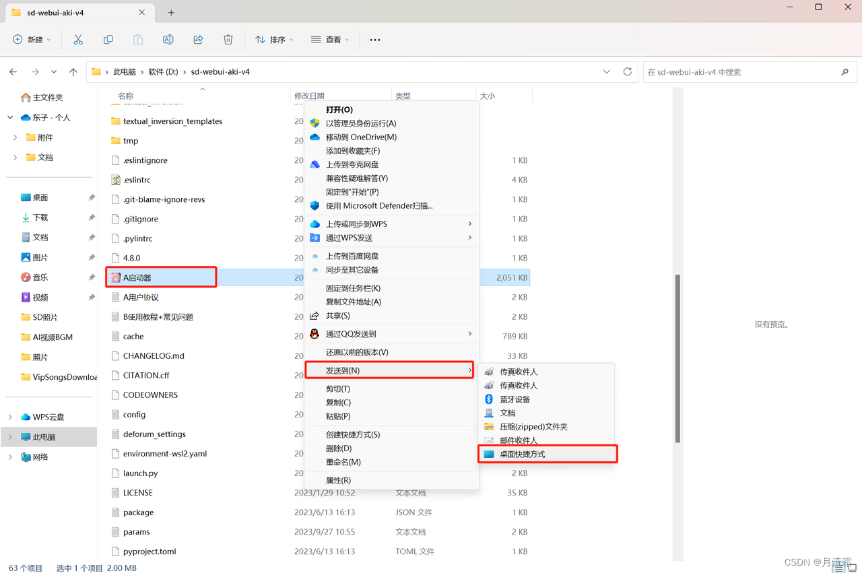The height and width of the screenshot is (573, 862).
Task: Click the file list vertical scrollbar
Action: [x=677, y=358]
